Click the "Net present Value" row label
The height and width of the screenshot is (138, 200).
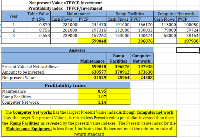click(x=40, y=78)
